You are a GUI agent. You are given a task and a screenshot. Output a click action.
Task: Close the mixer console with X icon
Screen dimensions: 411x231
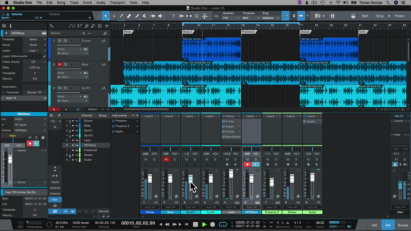(x=51, y=116)
